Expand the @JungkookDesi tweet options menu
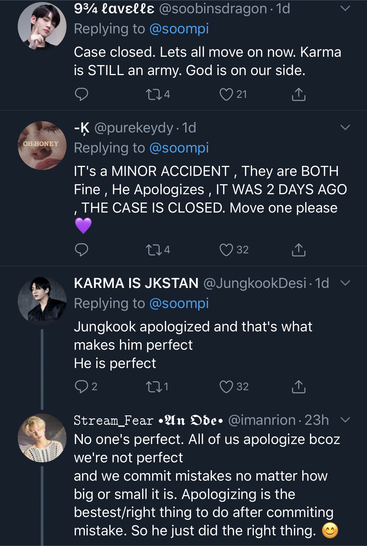This screenshot has width=367, height=546. (345, 283)
